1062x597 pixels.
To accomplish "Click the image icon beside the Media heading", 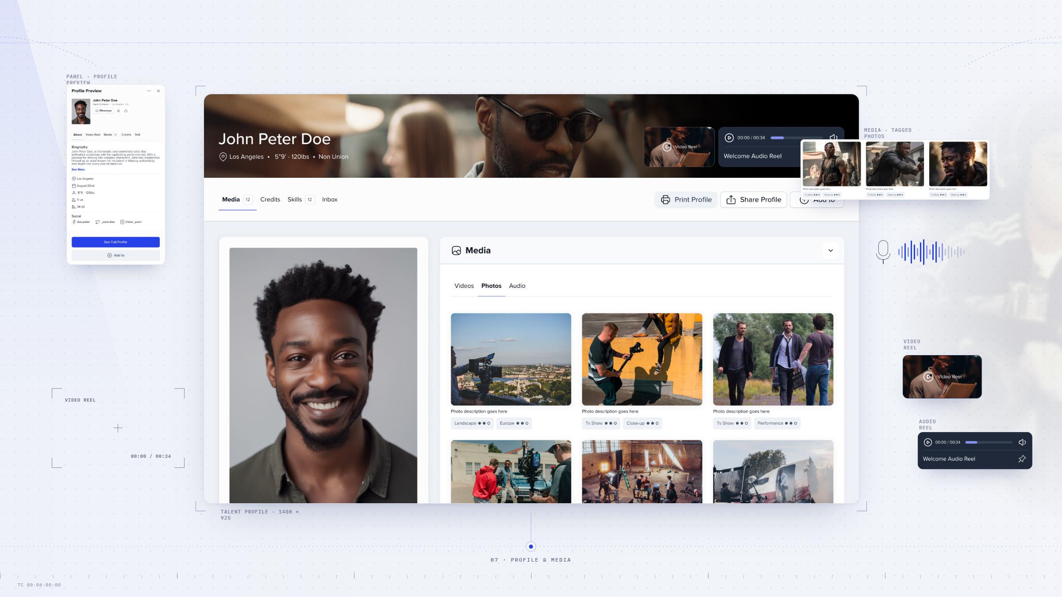I will [456, 251].
